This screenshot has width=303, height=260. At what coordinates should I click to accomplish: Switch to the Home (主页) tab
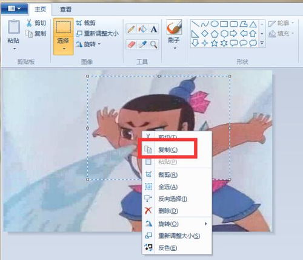pos(40,9)
